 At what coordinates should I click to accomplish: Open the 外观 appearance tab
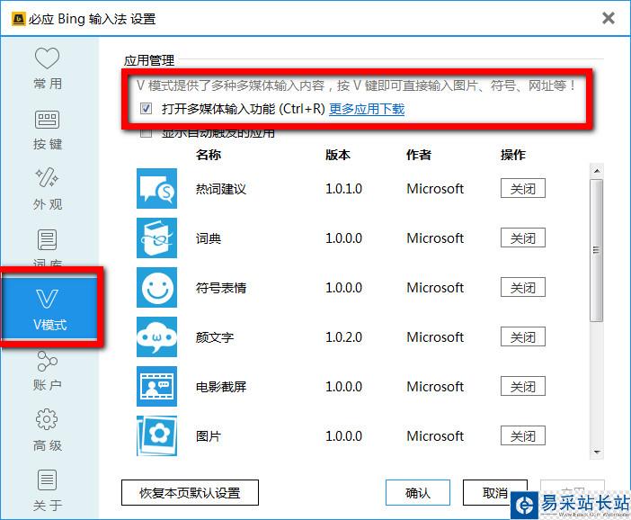[x=48, y=189]
